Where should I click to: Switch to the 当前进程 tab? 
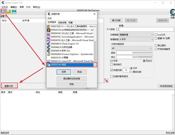pos(62,22)
